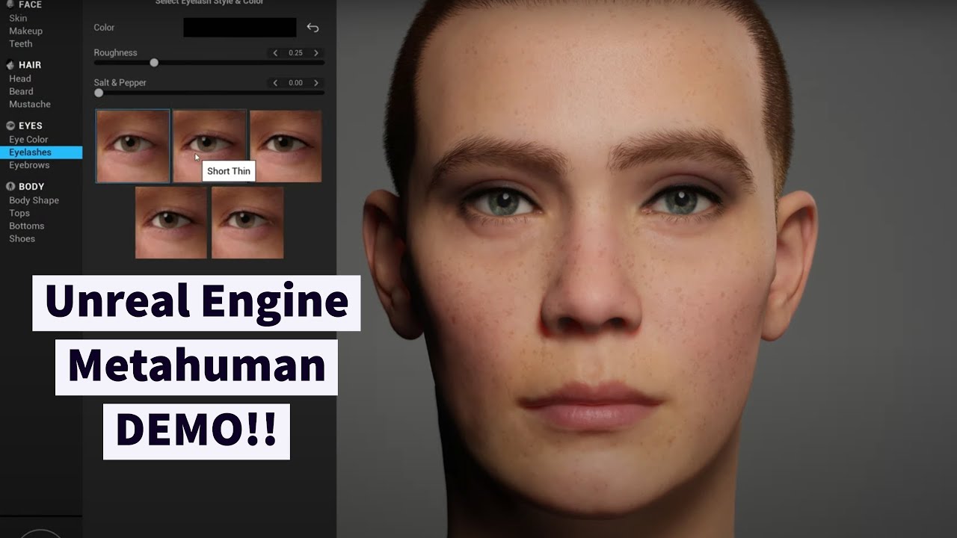Viewport: 957px width, 538px height.
Task: Decrease Salt & Pepper with the left arrow
Action: (x=275, y=83)
